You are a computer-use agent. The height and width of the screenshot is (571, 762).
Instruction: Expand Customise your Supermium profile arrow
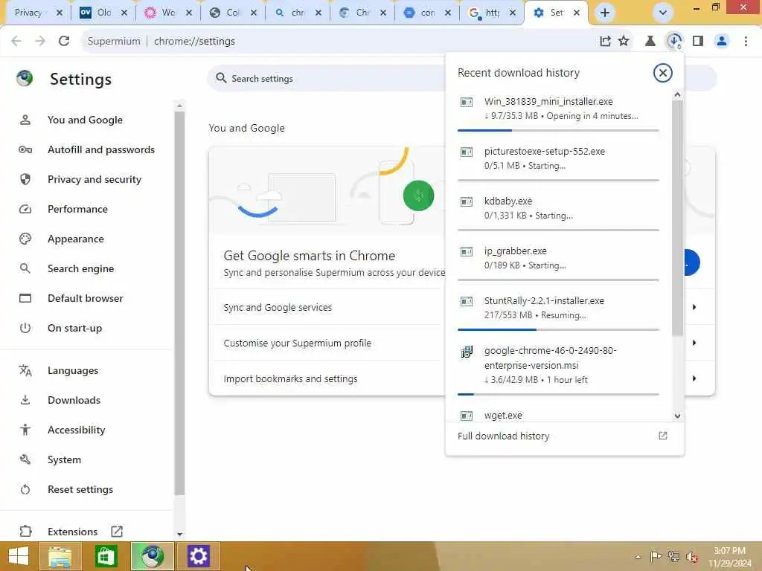(694, 343)
